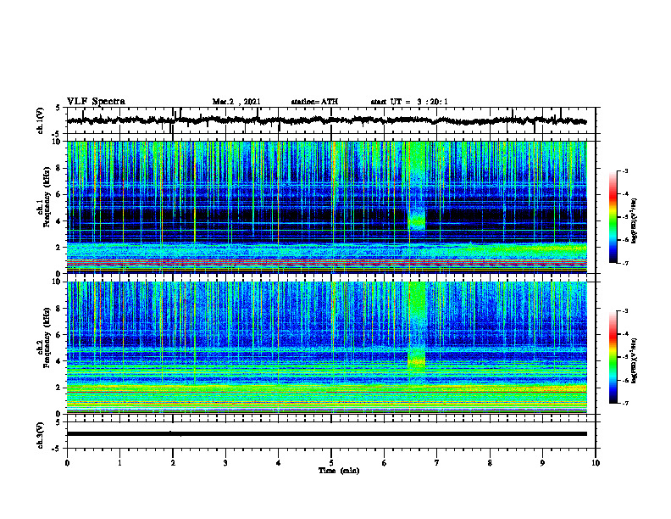Click the 8 kHz tick label on ch.1 spectrogram
This screenshot has width=671, height=519.
point(59,168)
